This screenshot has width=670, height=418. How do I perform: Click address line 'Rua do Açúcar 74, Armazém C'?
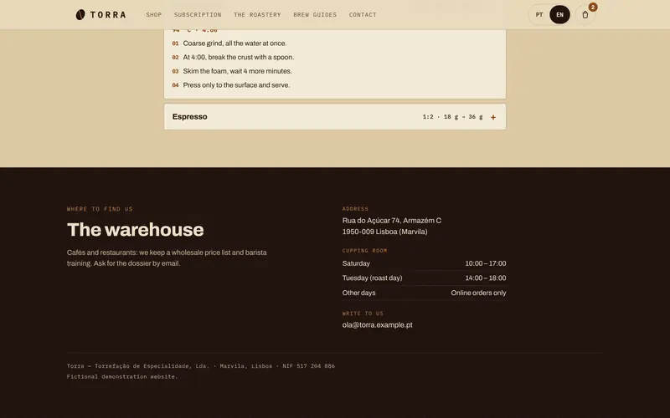click(x=392, y=221)
